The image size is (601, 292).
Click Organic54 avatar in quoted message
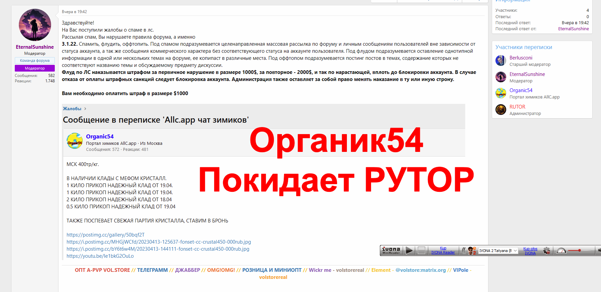(75, 141)
